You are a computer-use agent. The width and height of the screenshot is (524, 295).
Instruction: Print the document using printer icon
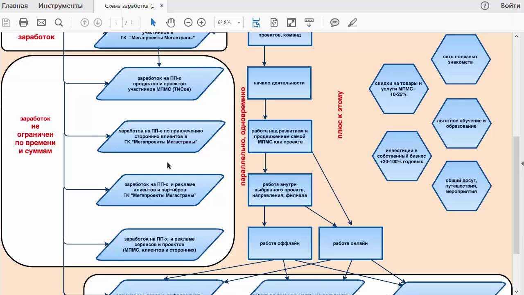click(x=23, y=23)
